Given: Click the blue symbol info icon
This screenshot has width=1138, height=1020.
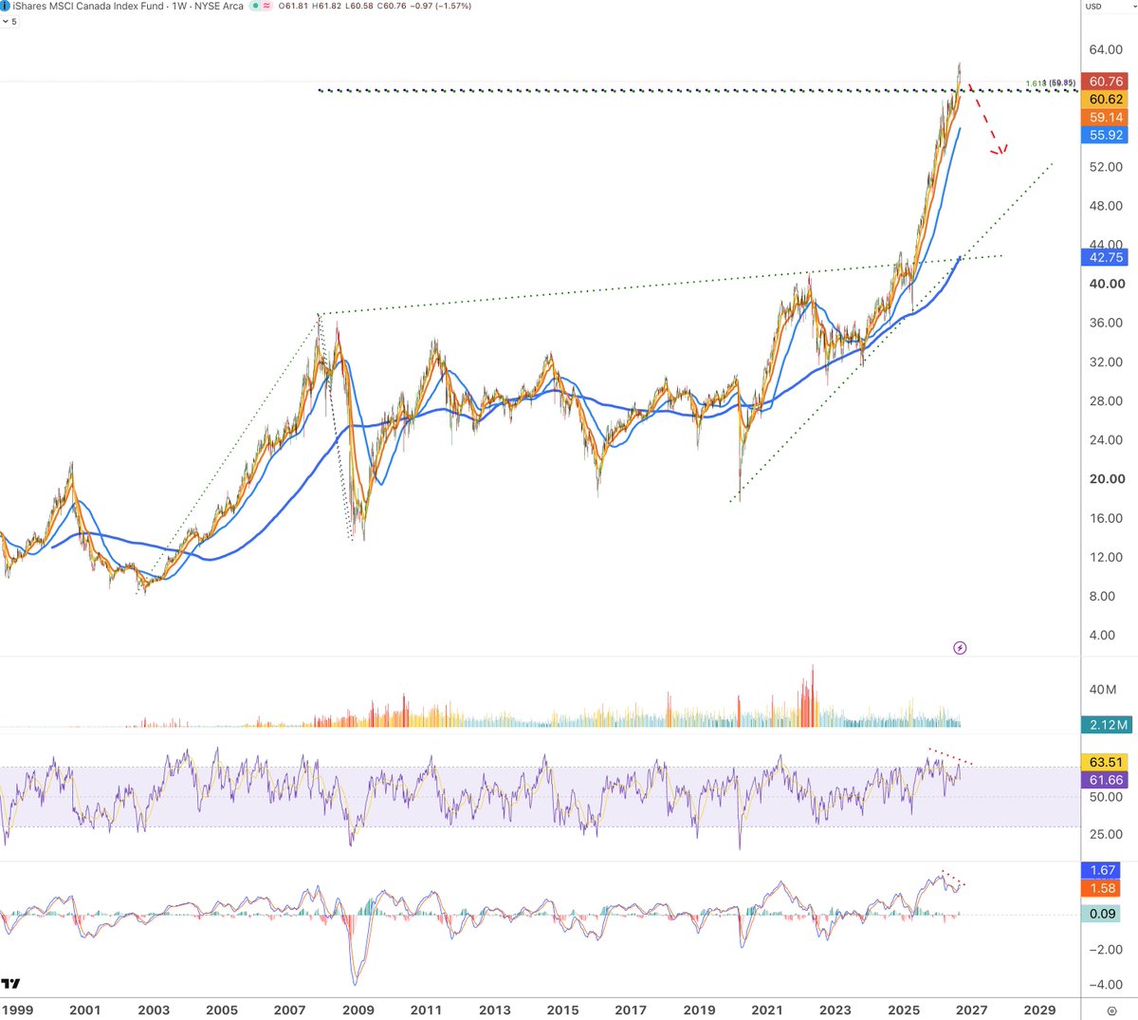Looking at the screenshot, I should pos(4,6).
